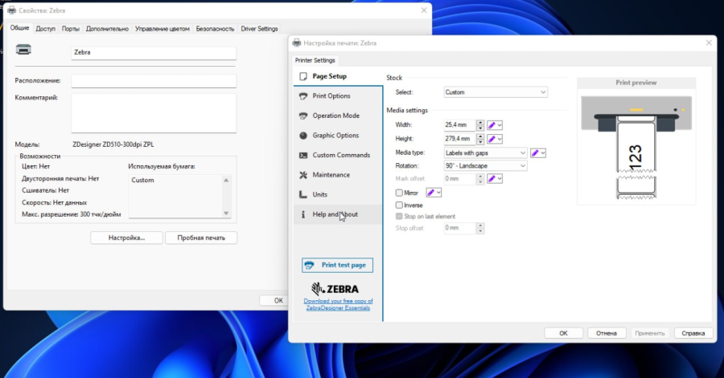Click Media type pencil override icon
The width and height of the screenshot is (724, 378).
pos(535,152)
